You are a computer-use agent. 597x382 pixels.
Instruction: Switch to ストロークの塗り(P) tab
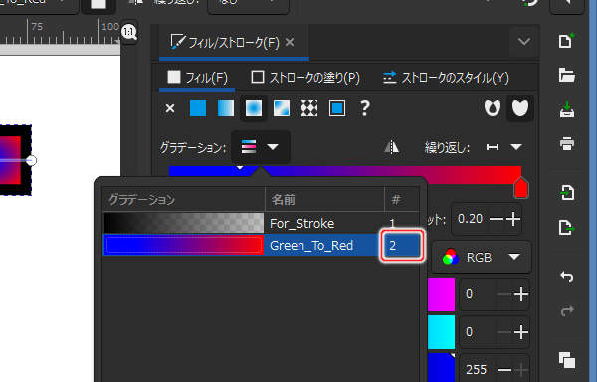click(305, 78)
